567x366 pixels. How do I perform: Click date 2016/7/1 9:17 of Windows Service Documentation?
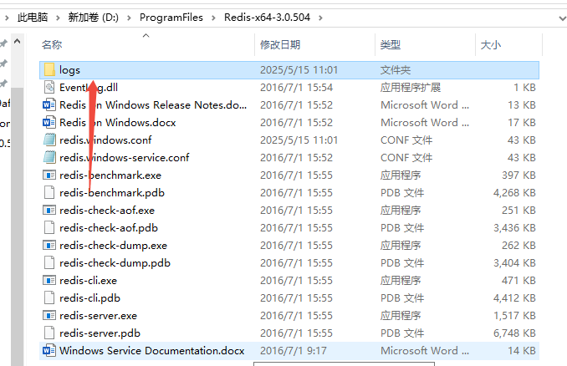pos(294,350)
